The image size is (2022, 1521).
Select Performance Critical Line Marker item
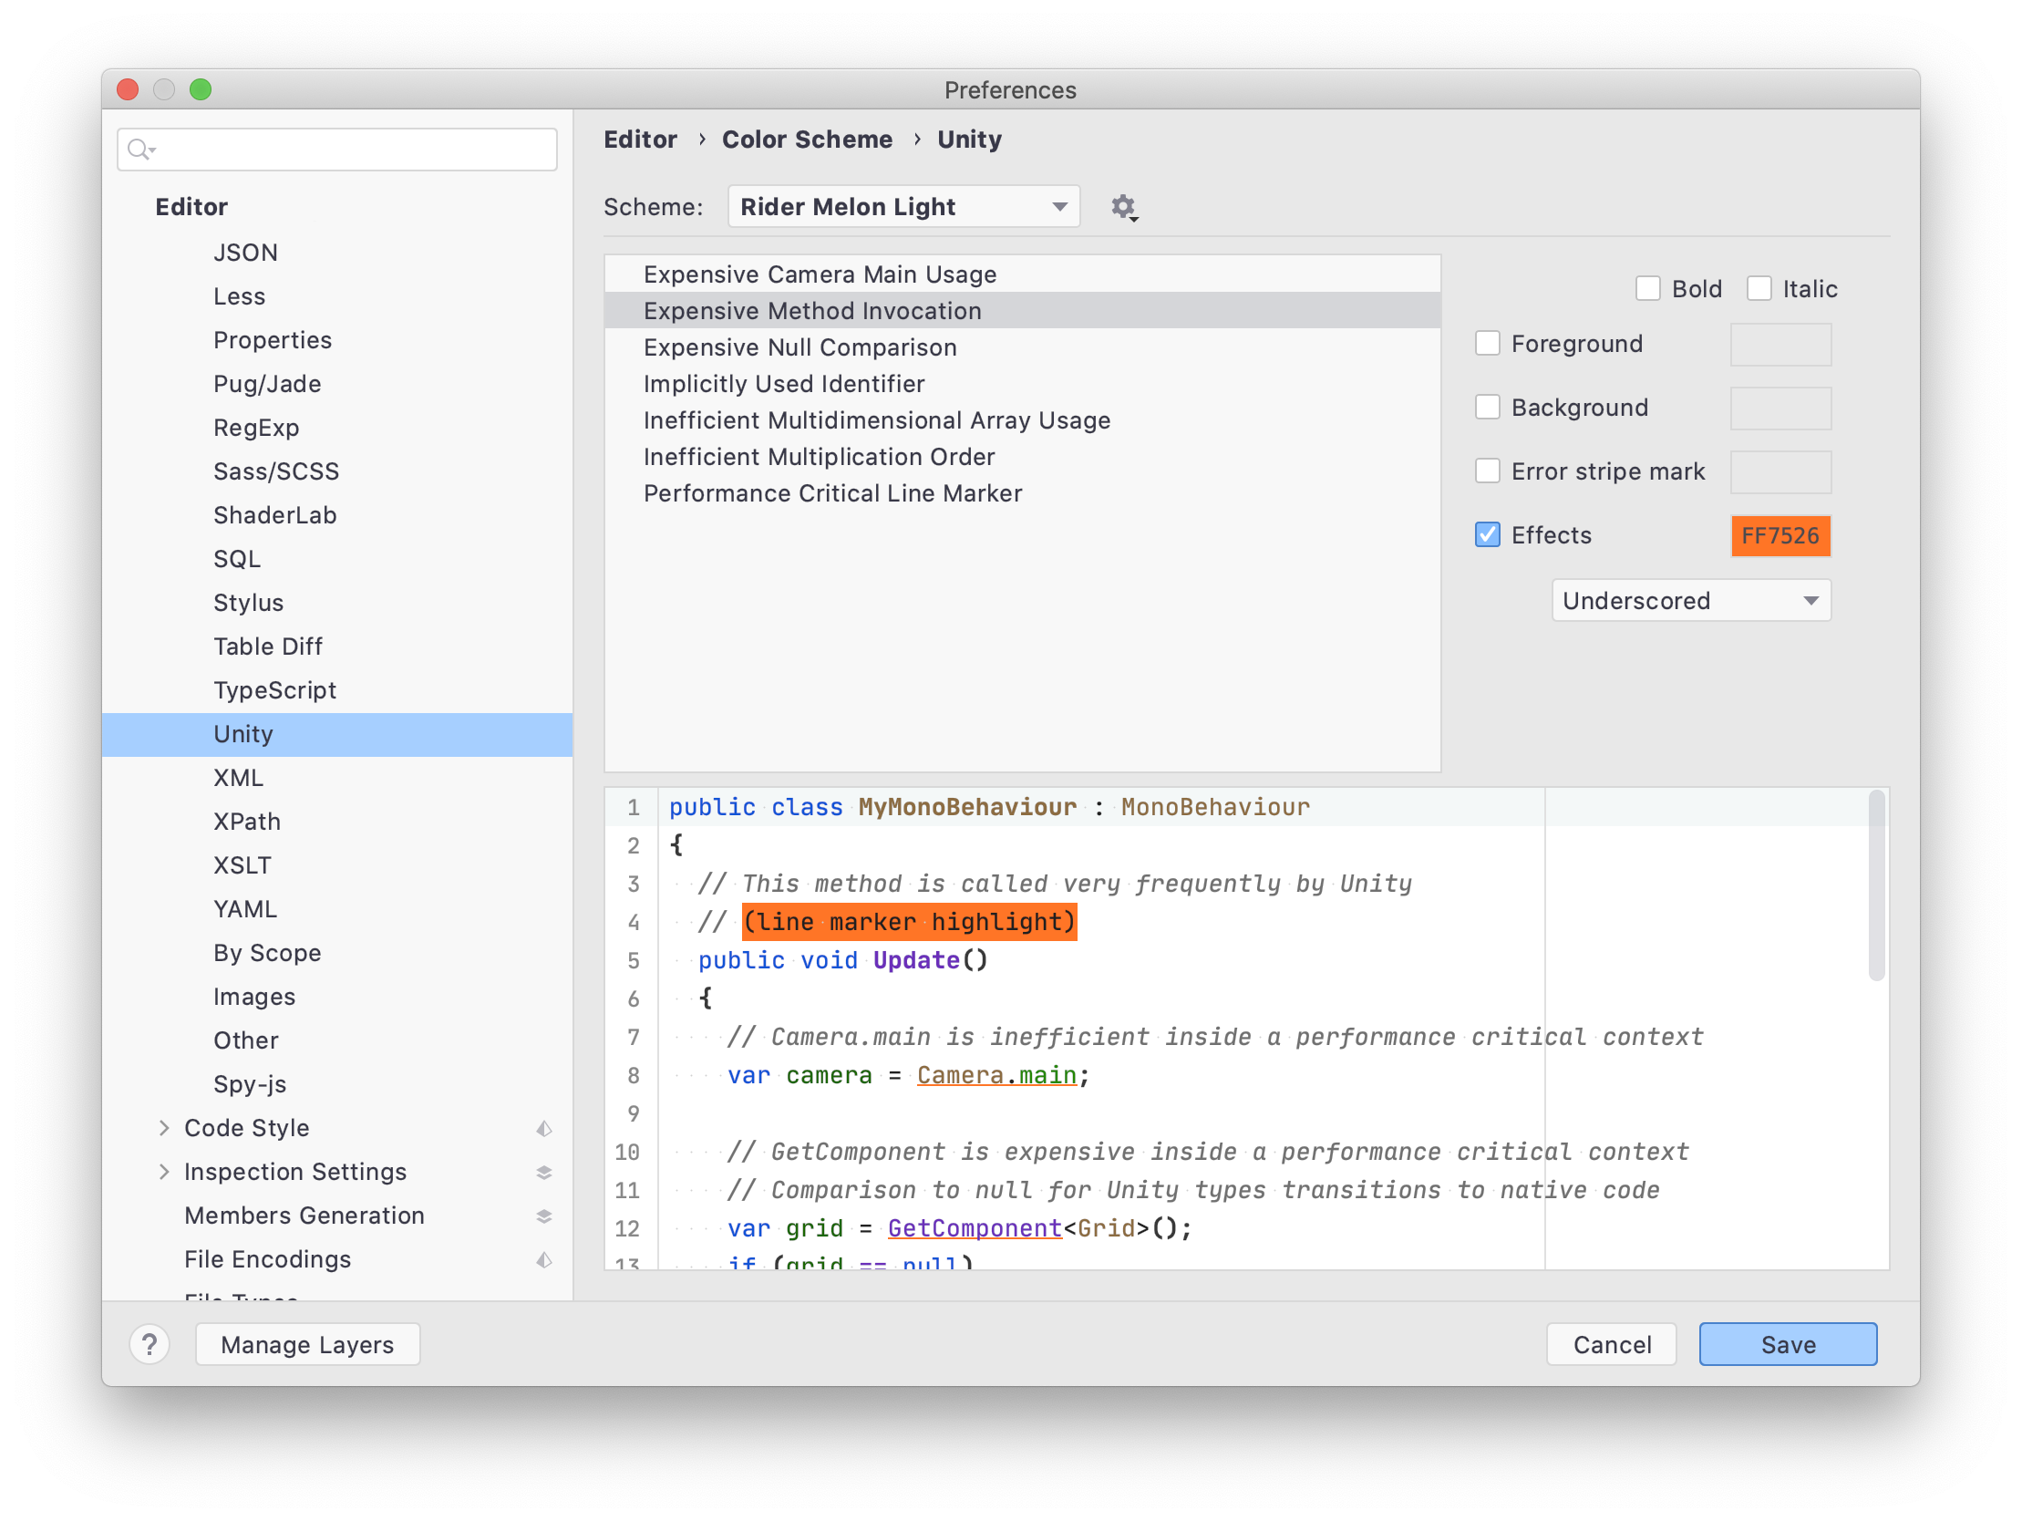1022,494
